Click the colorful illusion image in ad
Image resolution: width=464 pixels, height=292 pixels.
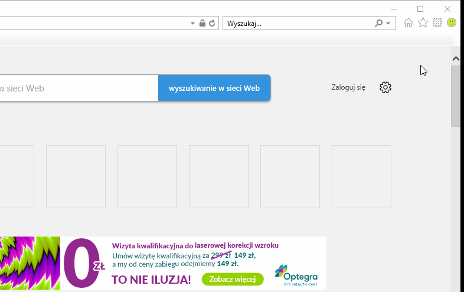click(x=30, y=263)
